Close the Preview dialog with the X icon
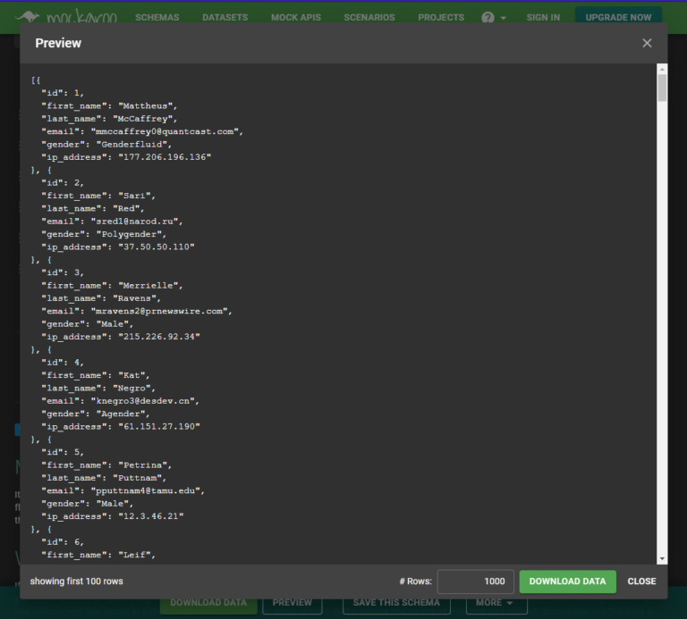The height and width of the screenshot is (619, 687). 647,43
